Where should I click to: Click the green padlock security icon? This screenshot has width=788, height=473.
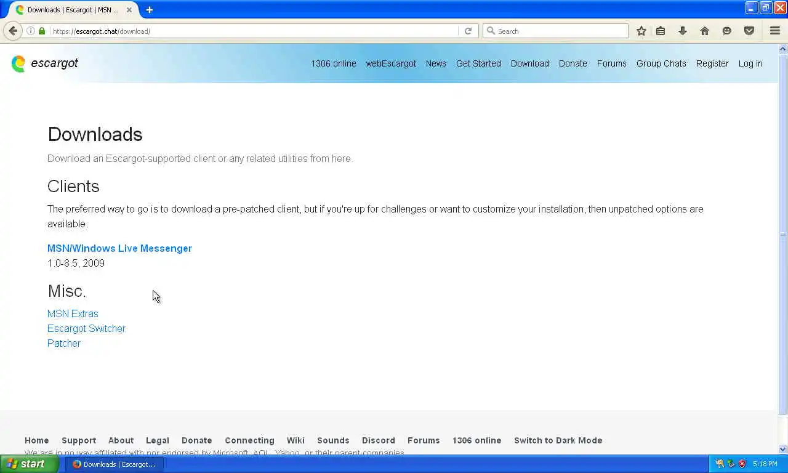[x=42, y=31]
